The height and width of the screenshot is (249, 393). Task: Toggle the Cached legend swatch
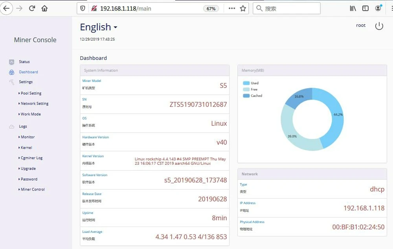pos(246,96)
